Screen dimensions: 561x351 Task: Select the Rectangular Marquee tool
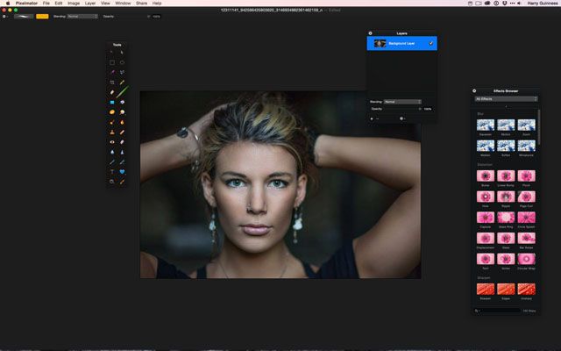112,62
